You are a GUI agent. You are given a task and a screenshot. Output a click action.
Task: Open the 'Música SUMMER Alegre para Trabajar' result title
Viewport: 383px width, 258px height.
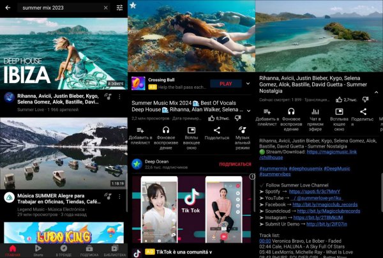coord(59,199)
